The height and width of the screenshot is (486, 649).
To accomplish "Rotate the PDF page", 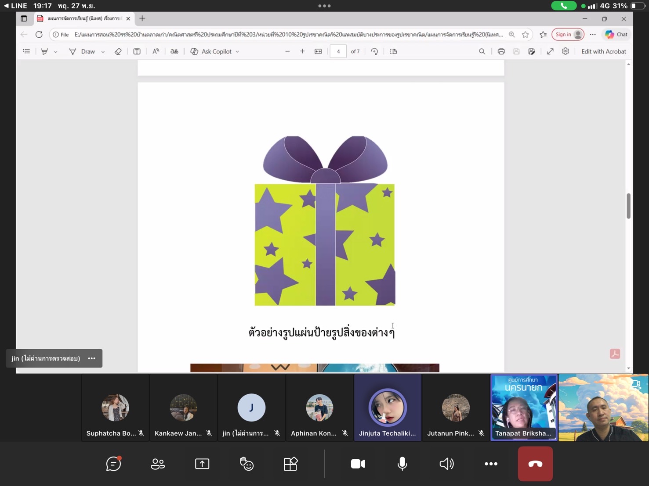I will pyautogui.click(x=374, y=51).
